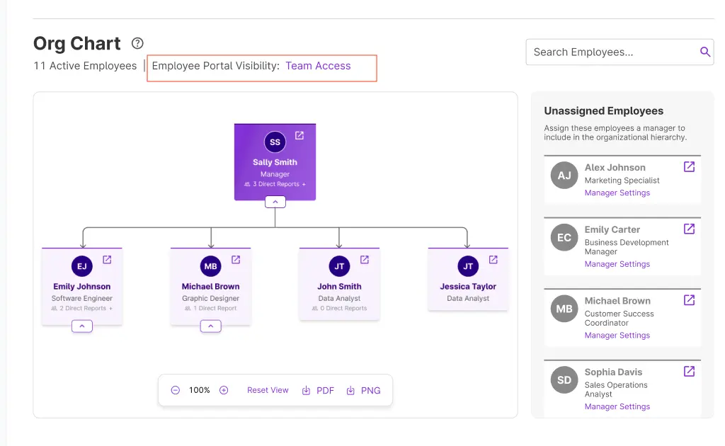Screen dimensions: 725x446
Task: Collapse Emily Johnson's reports chevron
Action: click(x=81, y=326)
